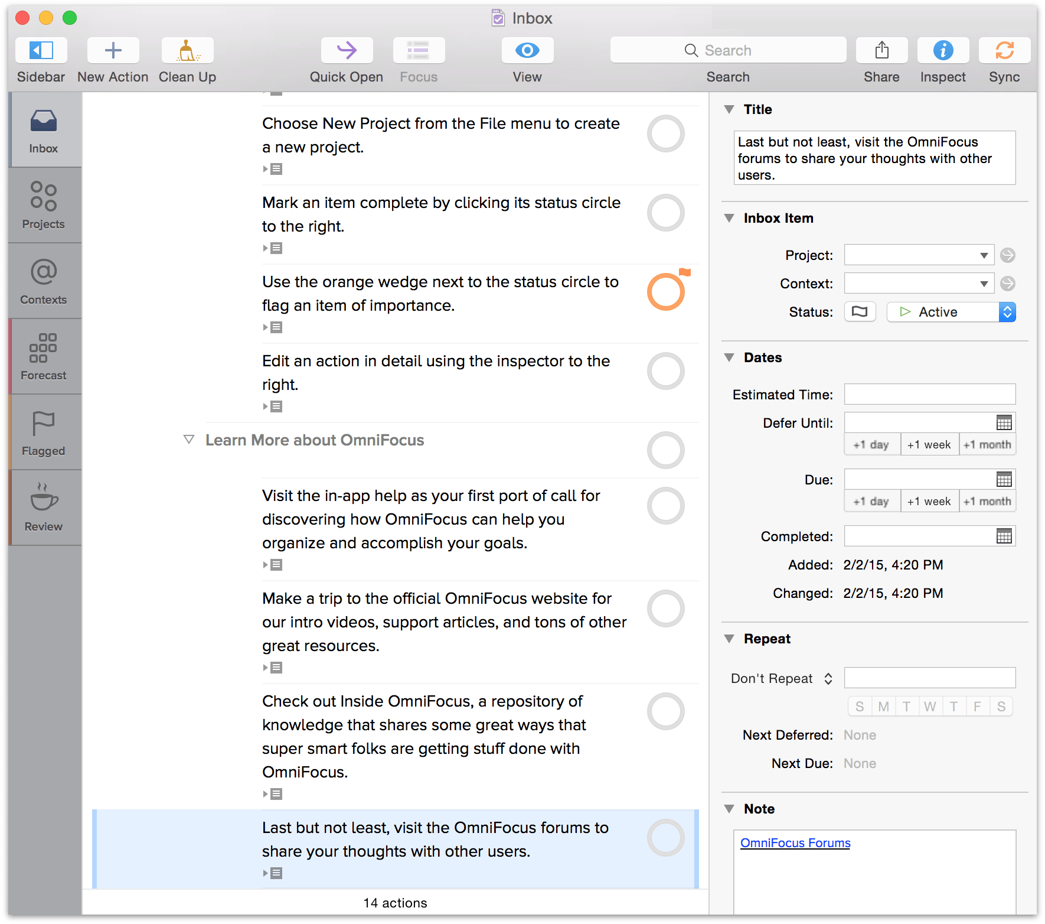The image size is (1045, 924).
Task: Go to project arrow beside Project field
Action: [1008, 255]
